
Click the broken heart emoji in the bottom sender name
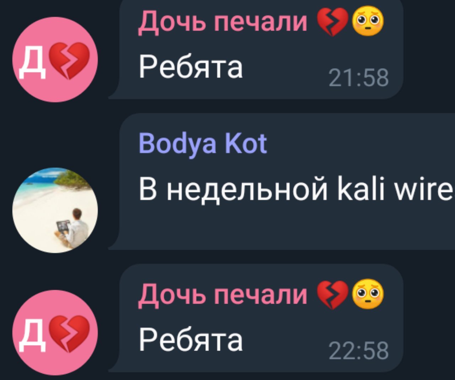pos(331,294)
